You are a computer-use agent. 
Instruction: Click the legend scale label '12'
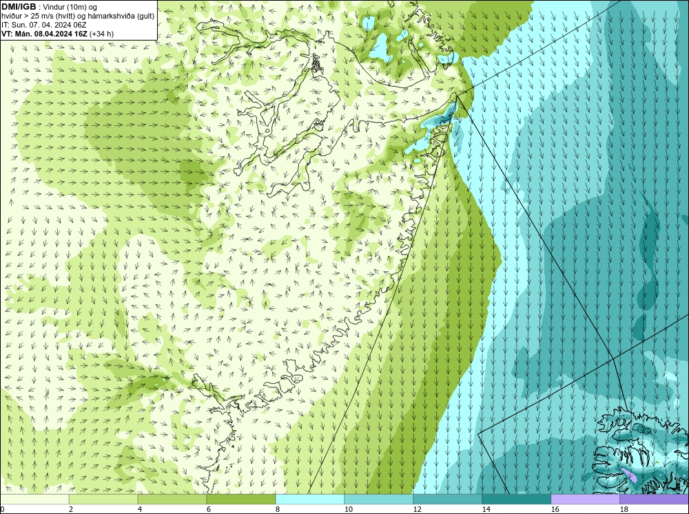pos(417,509)
